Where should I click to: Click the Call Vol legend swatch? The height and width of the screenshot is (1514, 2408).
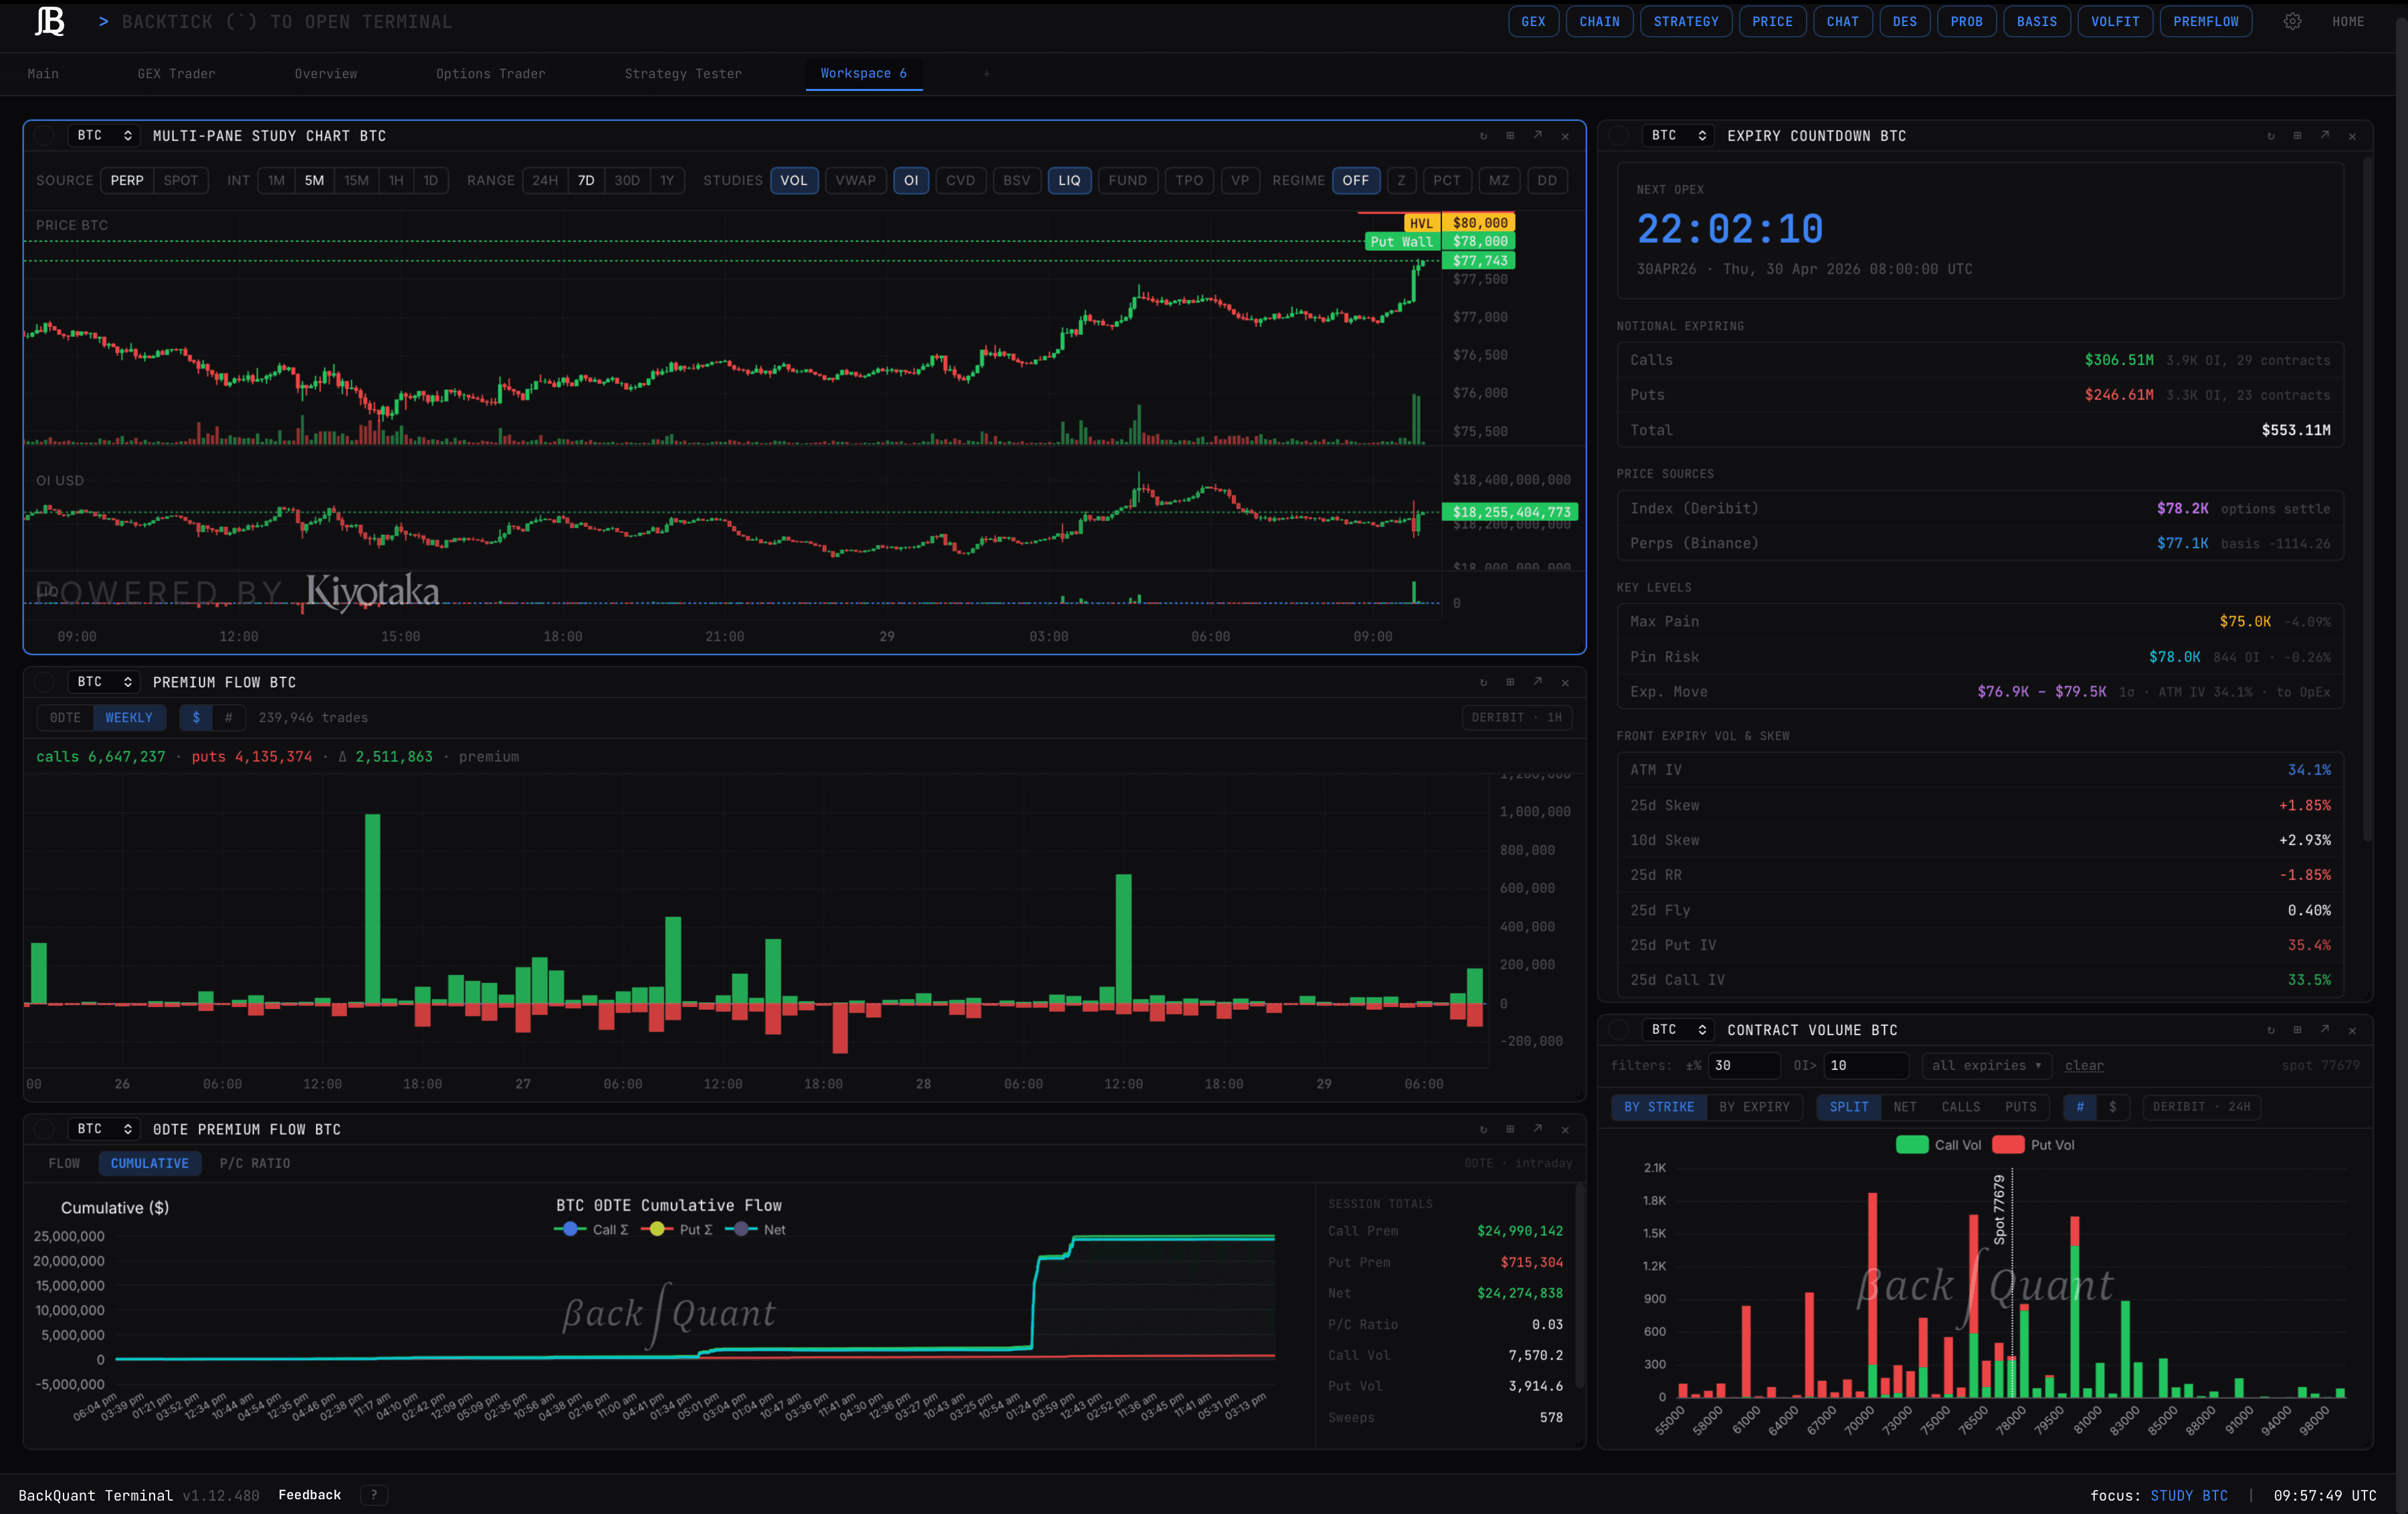point(1912,1145)
